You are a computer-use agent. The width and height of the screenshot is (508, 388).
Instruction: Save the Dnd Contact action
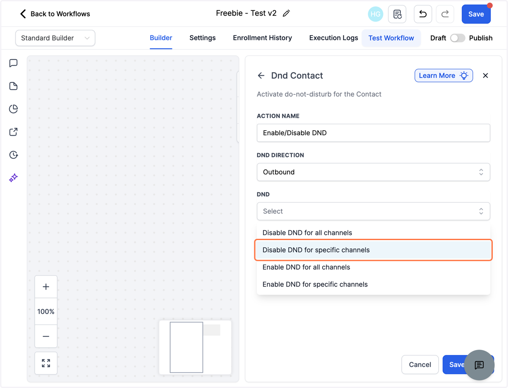[456, 365]
